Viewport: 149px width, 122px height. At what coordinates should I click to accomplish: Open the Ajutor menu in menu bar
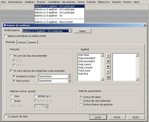click(136, 2)
